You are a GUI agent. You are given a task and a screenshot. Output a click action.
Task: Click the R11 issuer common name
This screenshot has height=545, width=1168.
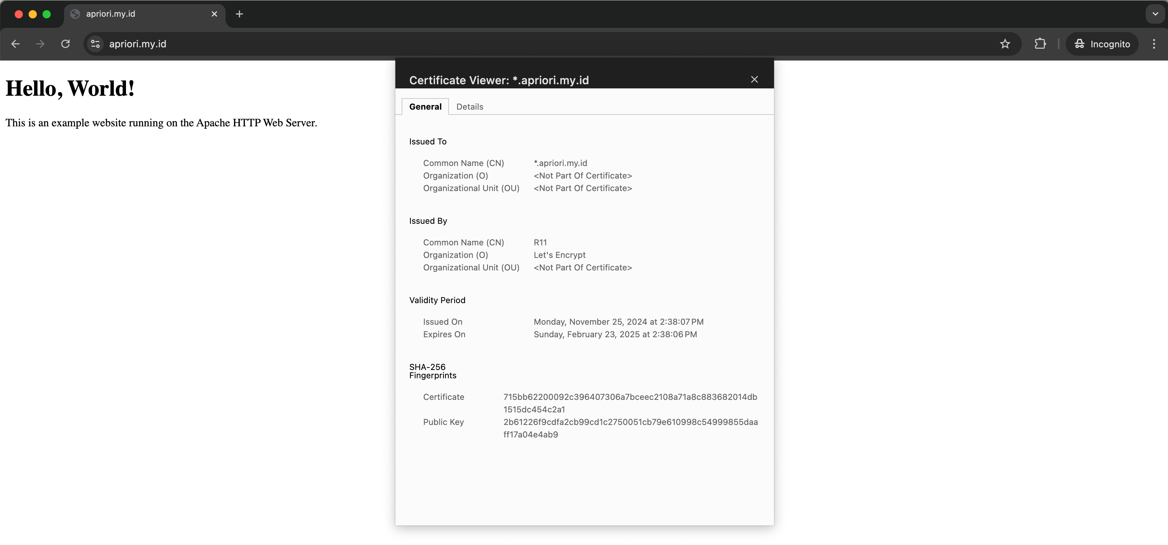(540, 242)
